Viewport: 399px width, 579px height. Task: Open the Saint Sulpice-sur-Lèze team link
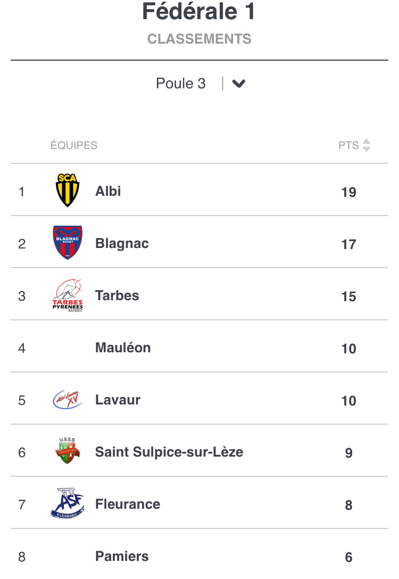[x=169, y=452]
